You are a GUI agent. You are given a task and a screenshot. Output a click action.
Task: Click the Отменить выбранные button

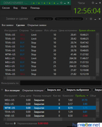69,19
